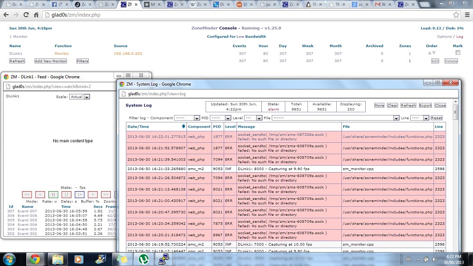Open the Chrome menu hamburger icon
This screenshot has height=266, width=473.
[x=467, y=14]
